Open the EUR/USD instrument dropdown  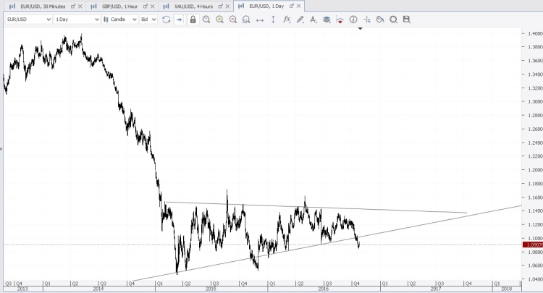[x=29, y=20]
